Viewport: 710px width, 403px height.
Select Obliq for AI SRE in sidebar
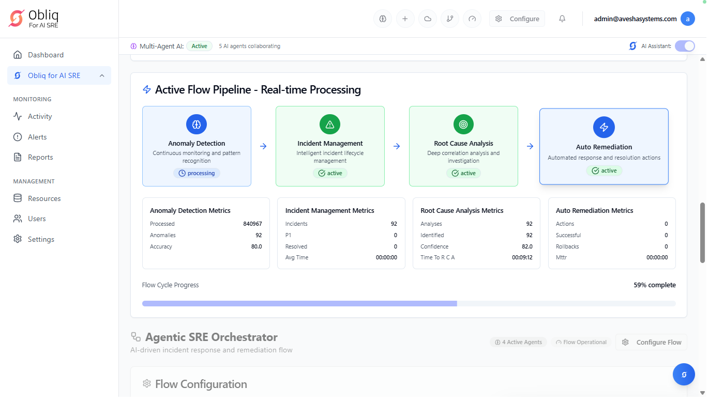(59, 75)
